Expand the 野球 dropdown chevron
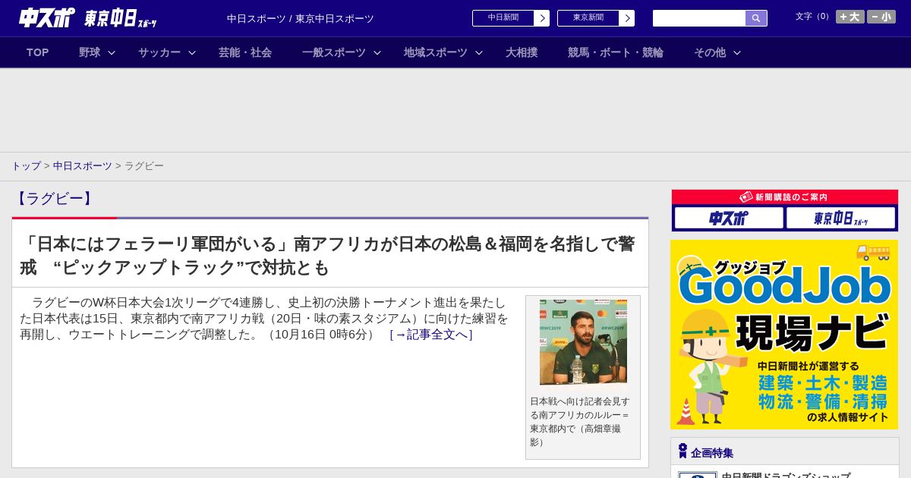911x478 pixels. [x=112, y=52]
